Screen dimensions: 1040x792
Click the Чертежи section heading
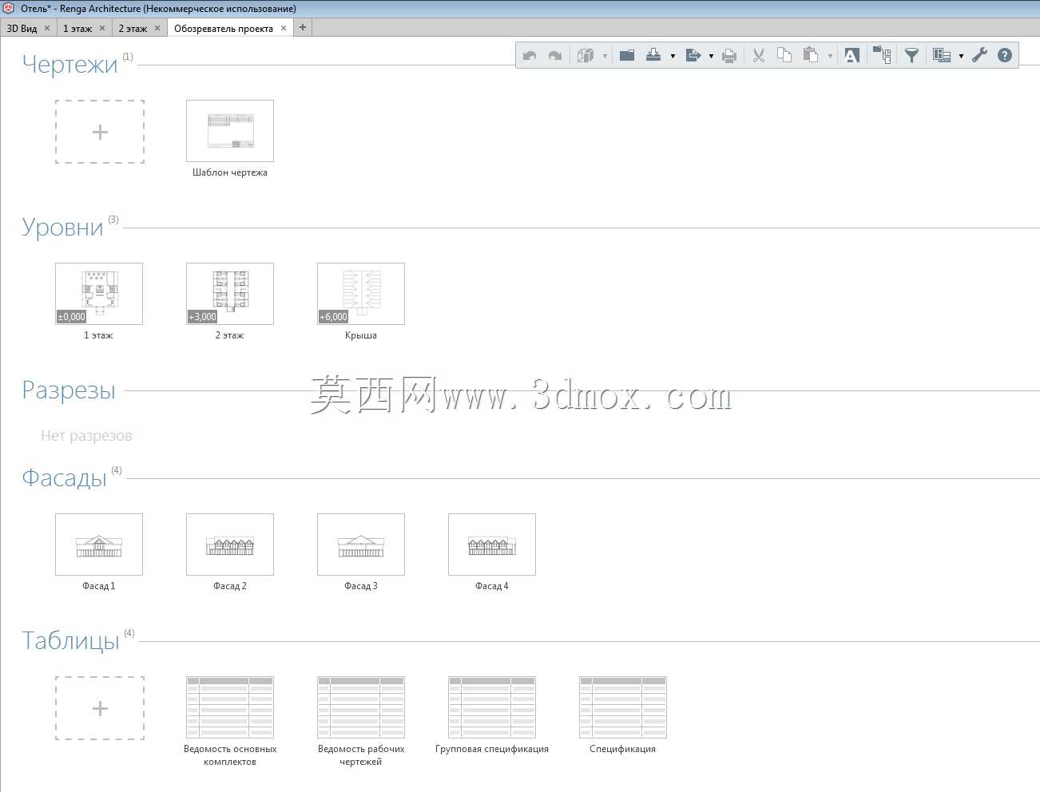(x=70, y=64)
